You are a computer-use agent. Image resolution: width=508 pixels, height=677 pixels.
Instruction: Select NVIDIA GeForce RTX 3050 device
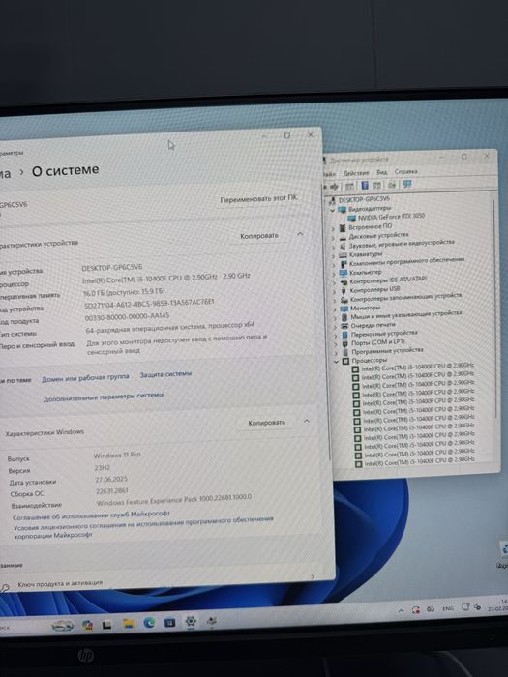coord(391,217)
